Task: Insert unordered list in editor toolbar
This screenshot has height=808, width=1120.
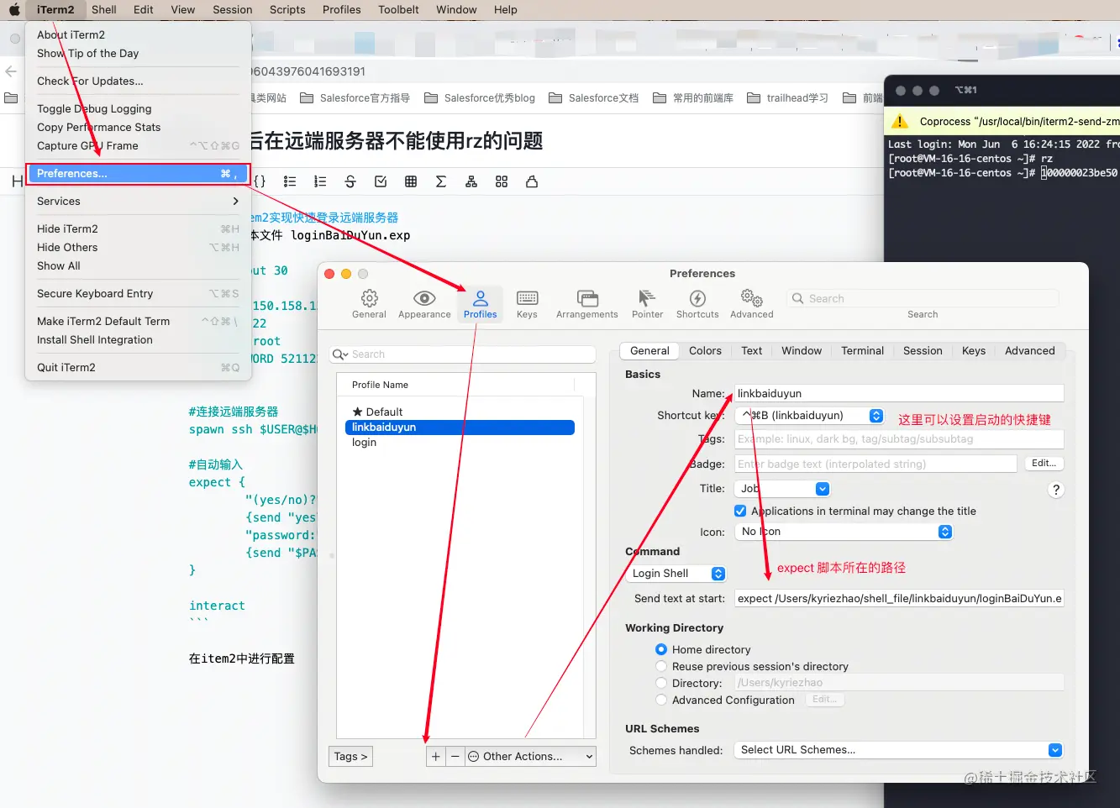Action: click(x=290, y=181)
